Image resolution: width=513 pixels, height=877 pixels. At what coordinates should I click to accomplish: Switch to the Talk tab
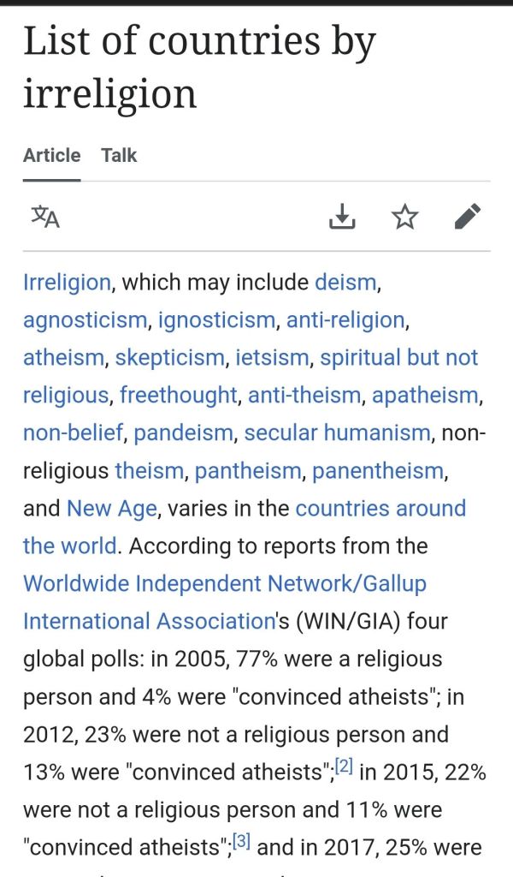tap(119, 156)
